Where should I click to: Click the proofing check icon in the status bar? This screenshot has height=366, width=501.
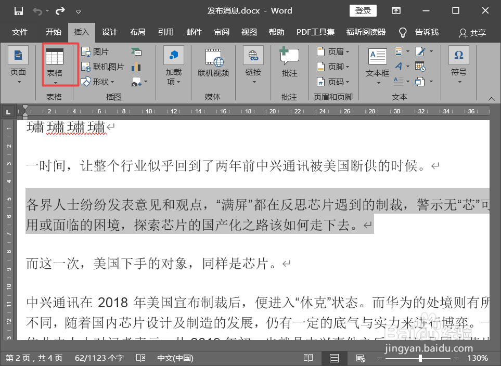(140, 358)
